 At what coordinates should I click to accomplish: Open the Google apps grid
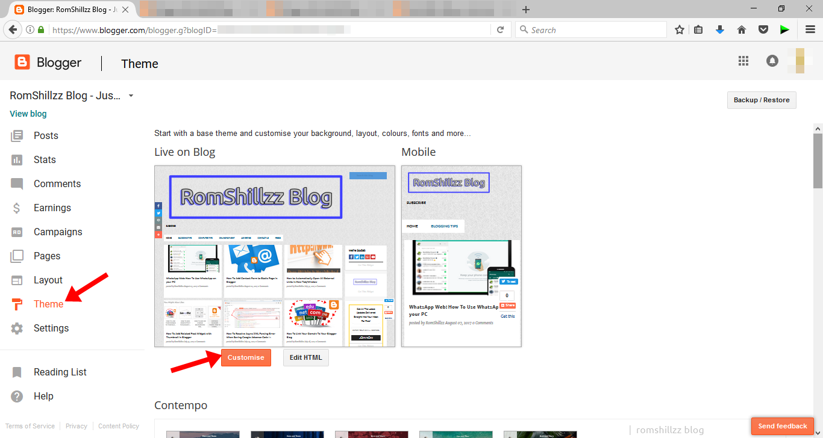click(x=743, y=61)
